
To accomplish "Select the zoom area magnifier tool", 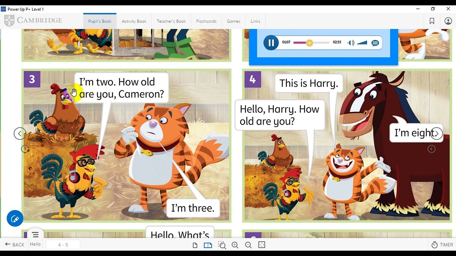I will [222, 245].
